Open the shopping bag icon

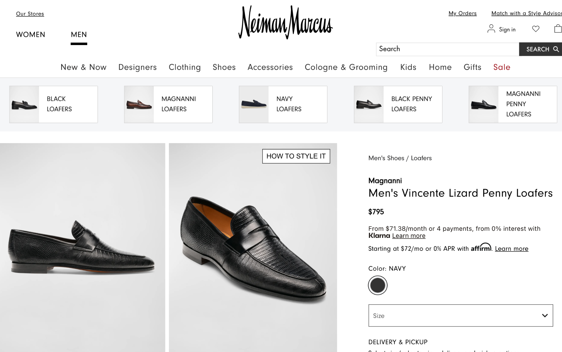[558, 29]
